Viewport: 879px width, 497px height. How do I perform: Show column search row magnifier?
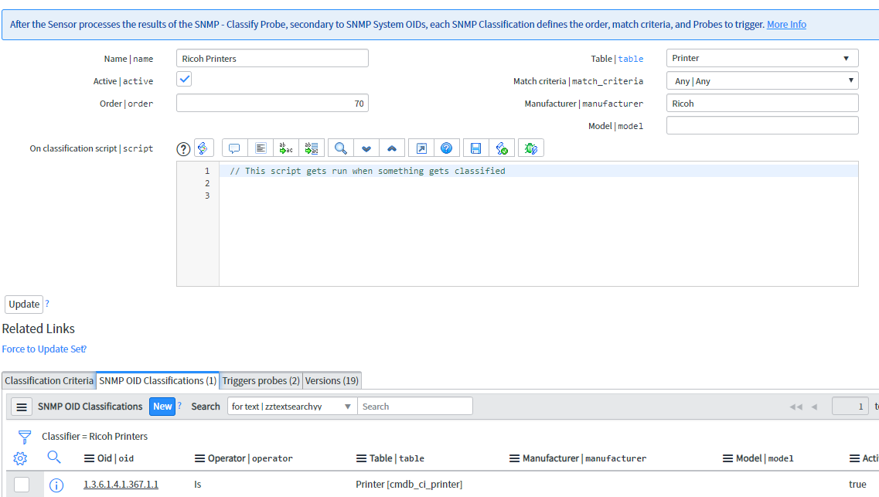pyautogui.click(x=54, y=458)
